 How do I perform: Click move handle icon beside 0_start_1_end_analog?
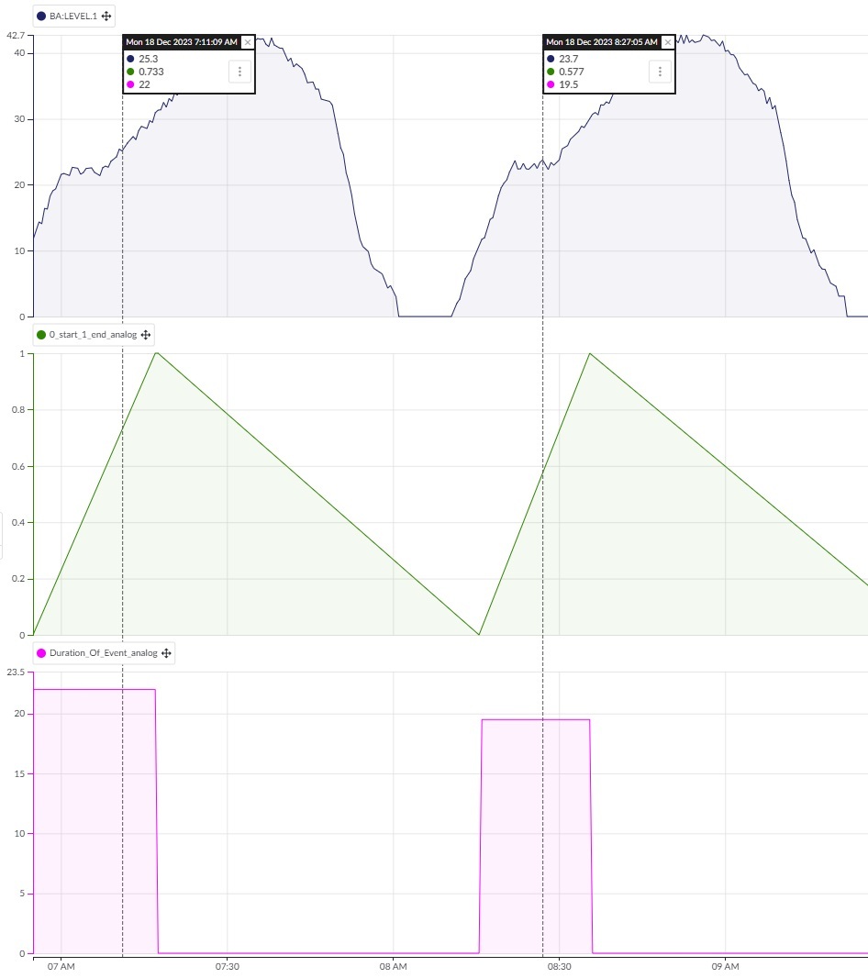145,335
